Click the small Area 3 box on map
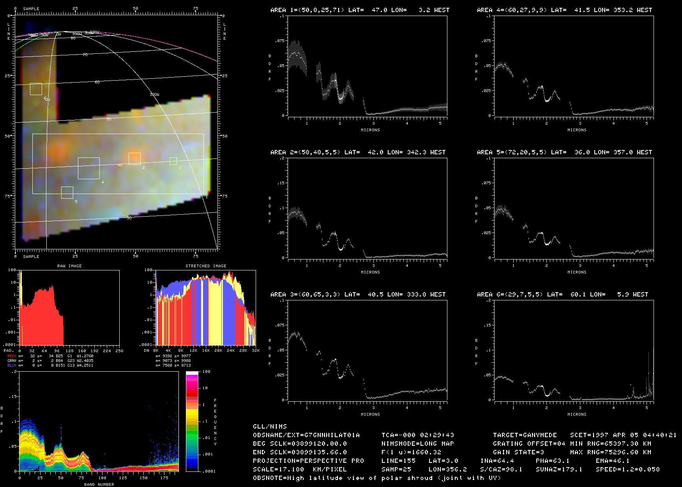 pyautogui.click(x=173, y=161)
